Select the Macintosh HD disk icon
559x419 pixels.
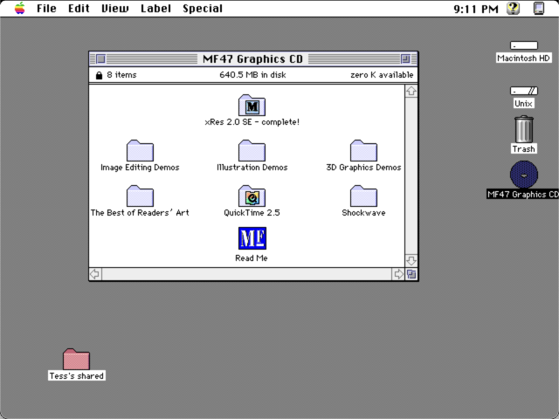[524, 45]
